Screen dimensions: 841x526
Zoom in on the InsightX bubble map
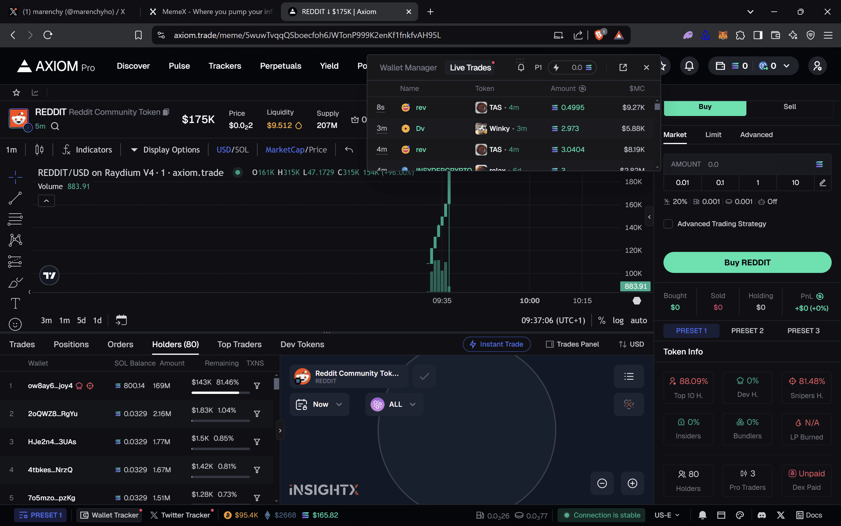coord(632,483)
